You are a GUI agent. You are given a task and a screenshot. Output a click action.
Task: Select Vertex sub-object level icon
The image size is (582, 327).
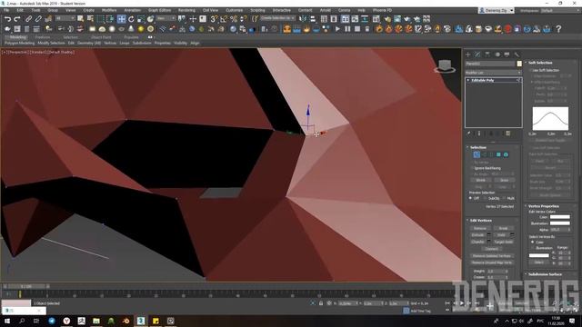pyautogui.click(x=477, y=154)
